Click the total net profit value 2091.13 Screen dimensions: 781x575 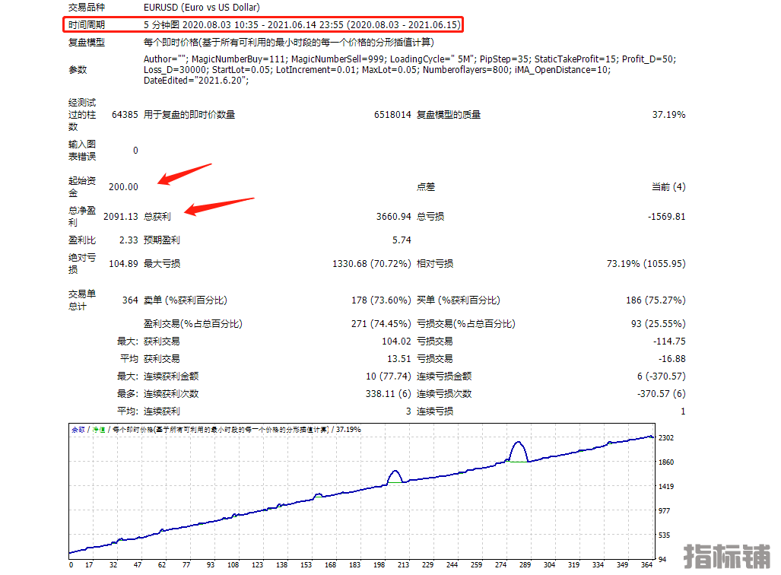[x=121, y=217]
